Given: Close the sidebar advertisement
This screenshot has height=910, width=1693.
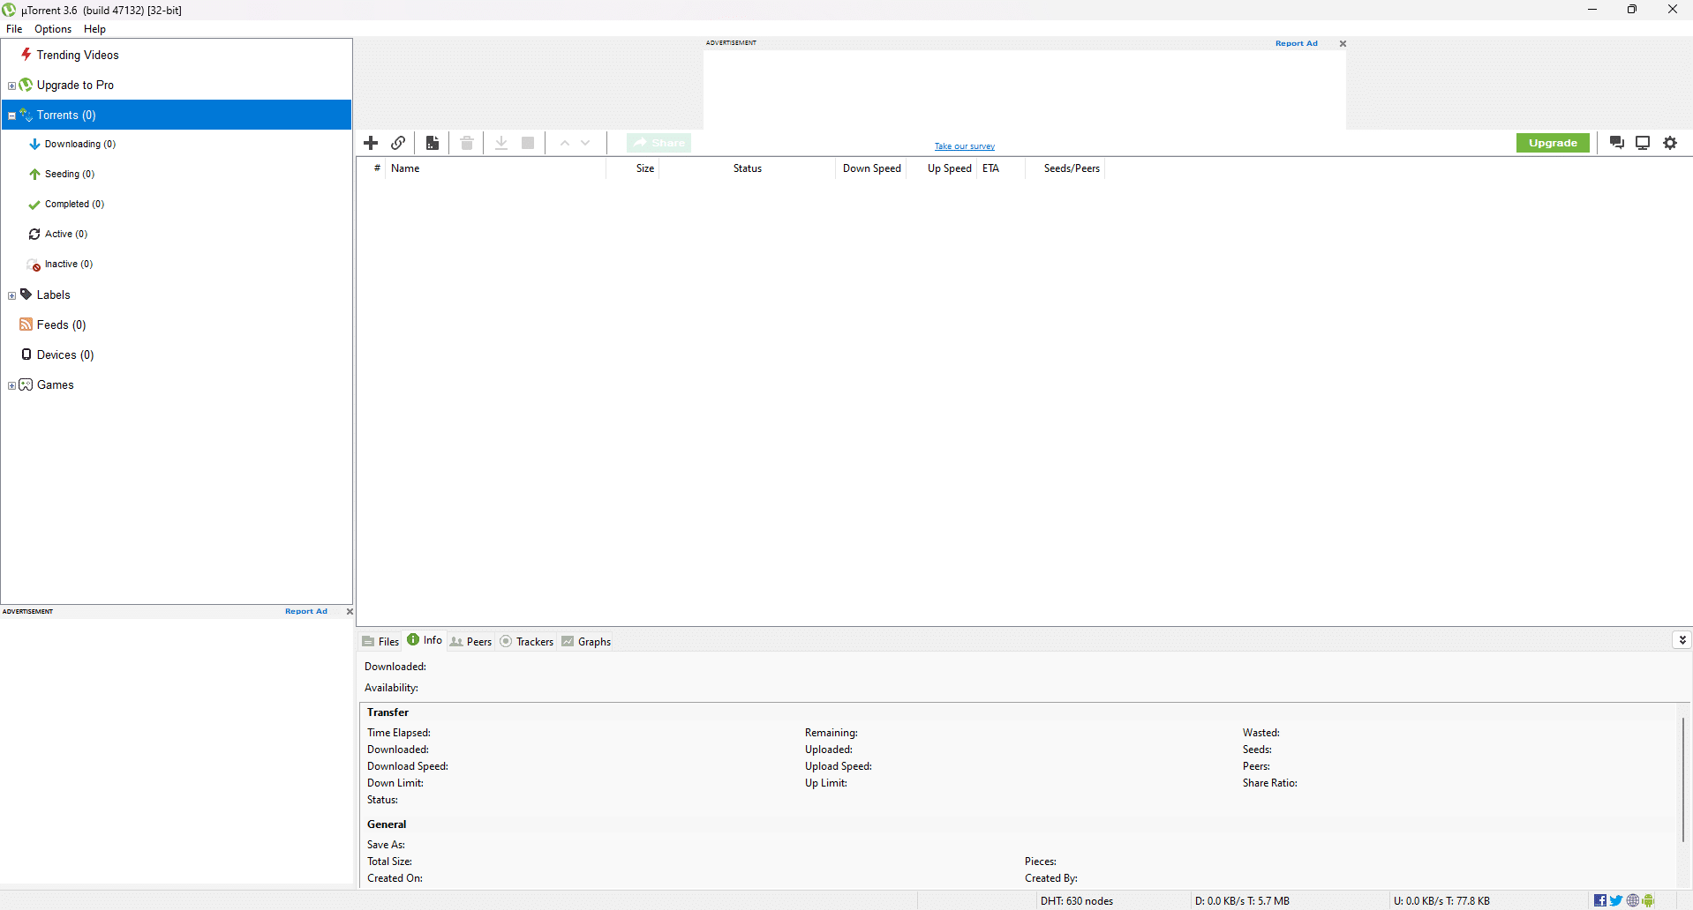Looking at the screenshot, I should [350, 611].
